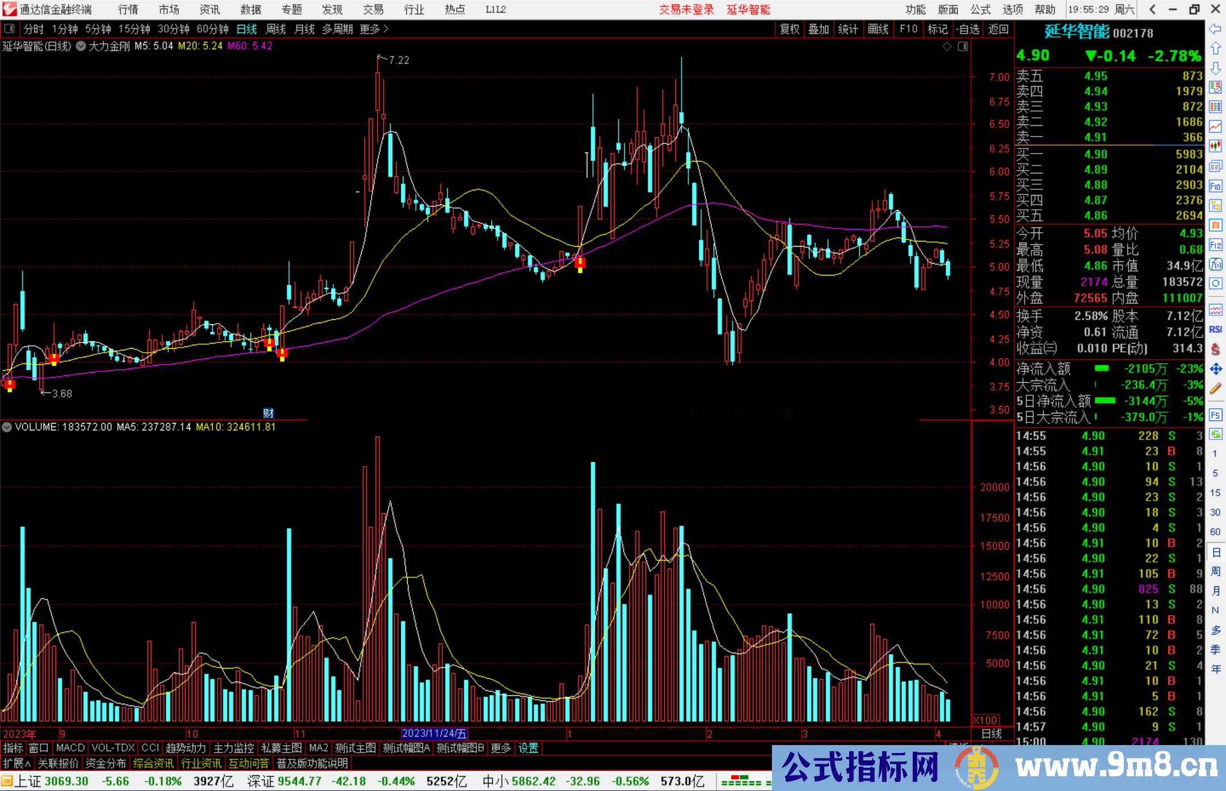Screen dimensions: 1226x791
Task: Click 设置 link in indicator bar
Action: [528, 748]
